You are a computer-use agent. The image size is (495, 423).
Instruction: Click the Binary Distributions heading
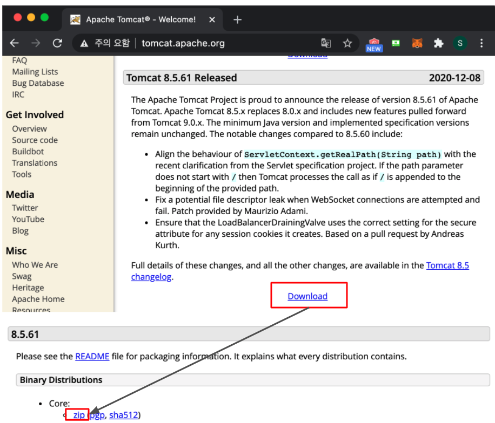(x=61, y=380)
